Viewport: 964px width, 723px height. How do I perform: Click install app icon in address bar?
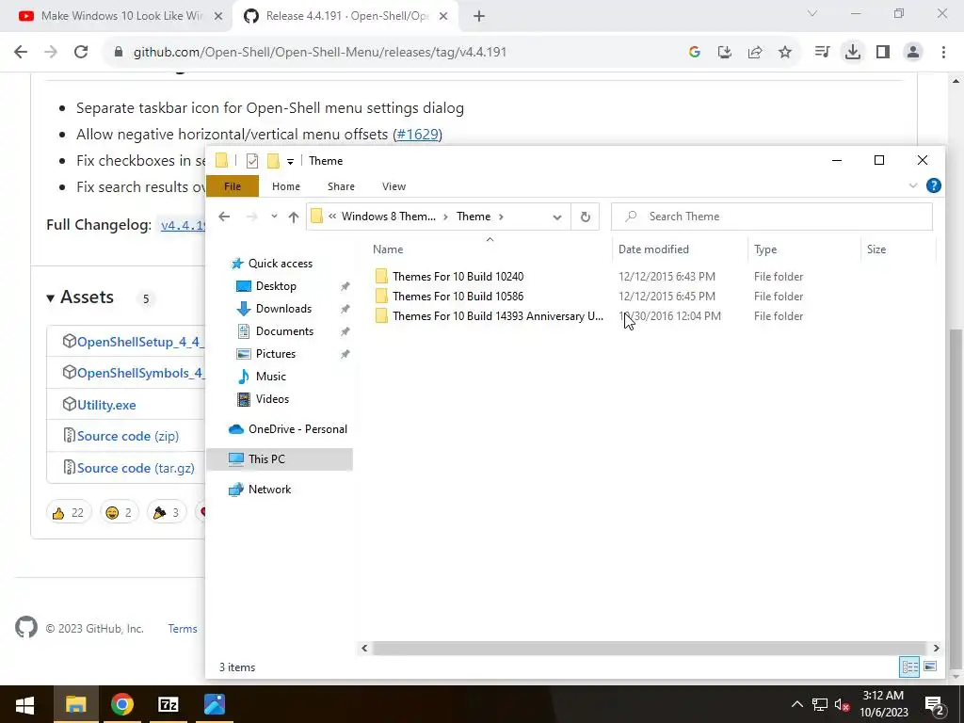tap(725, 53)
